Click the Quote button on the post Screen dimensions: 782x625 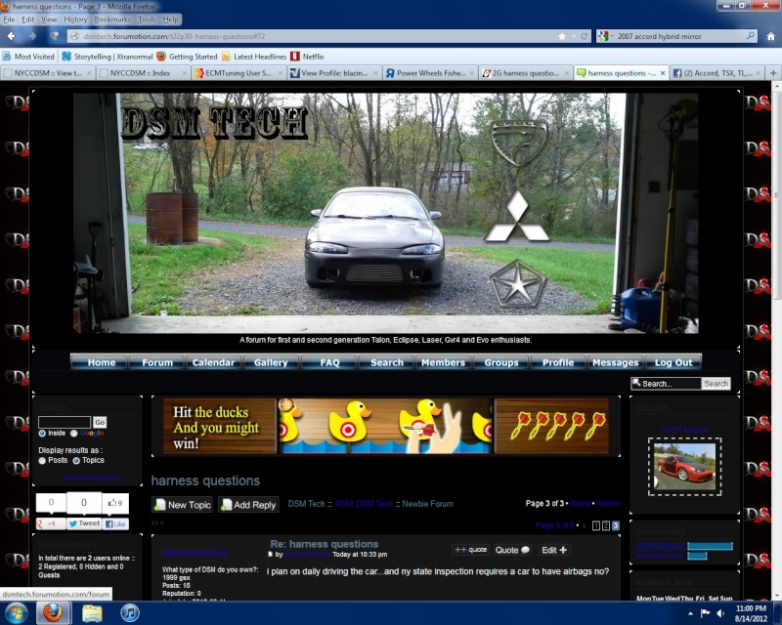click(x=512, y=550)
